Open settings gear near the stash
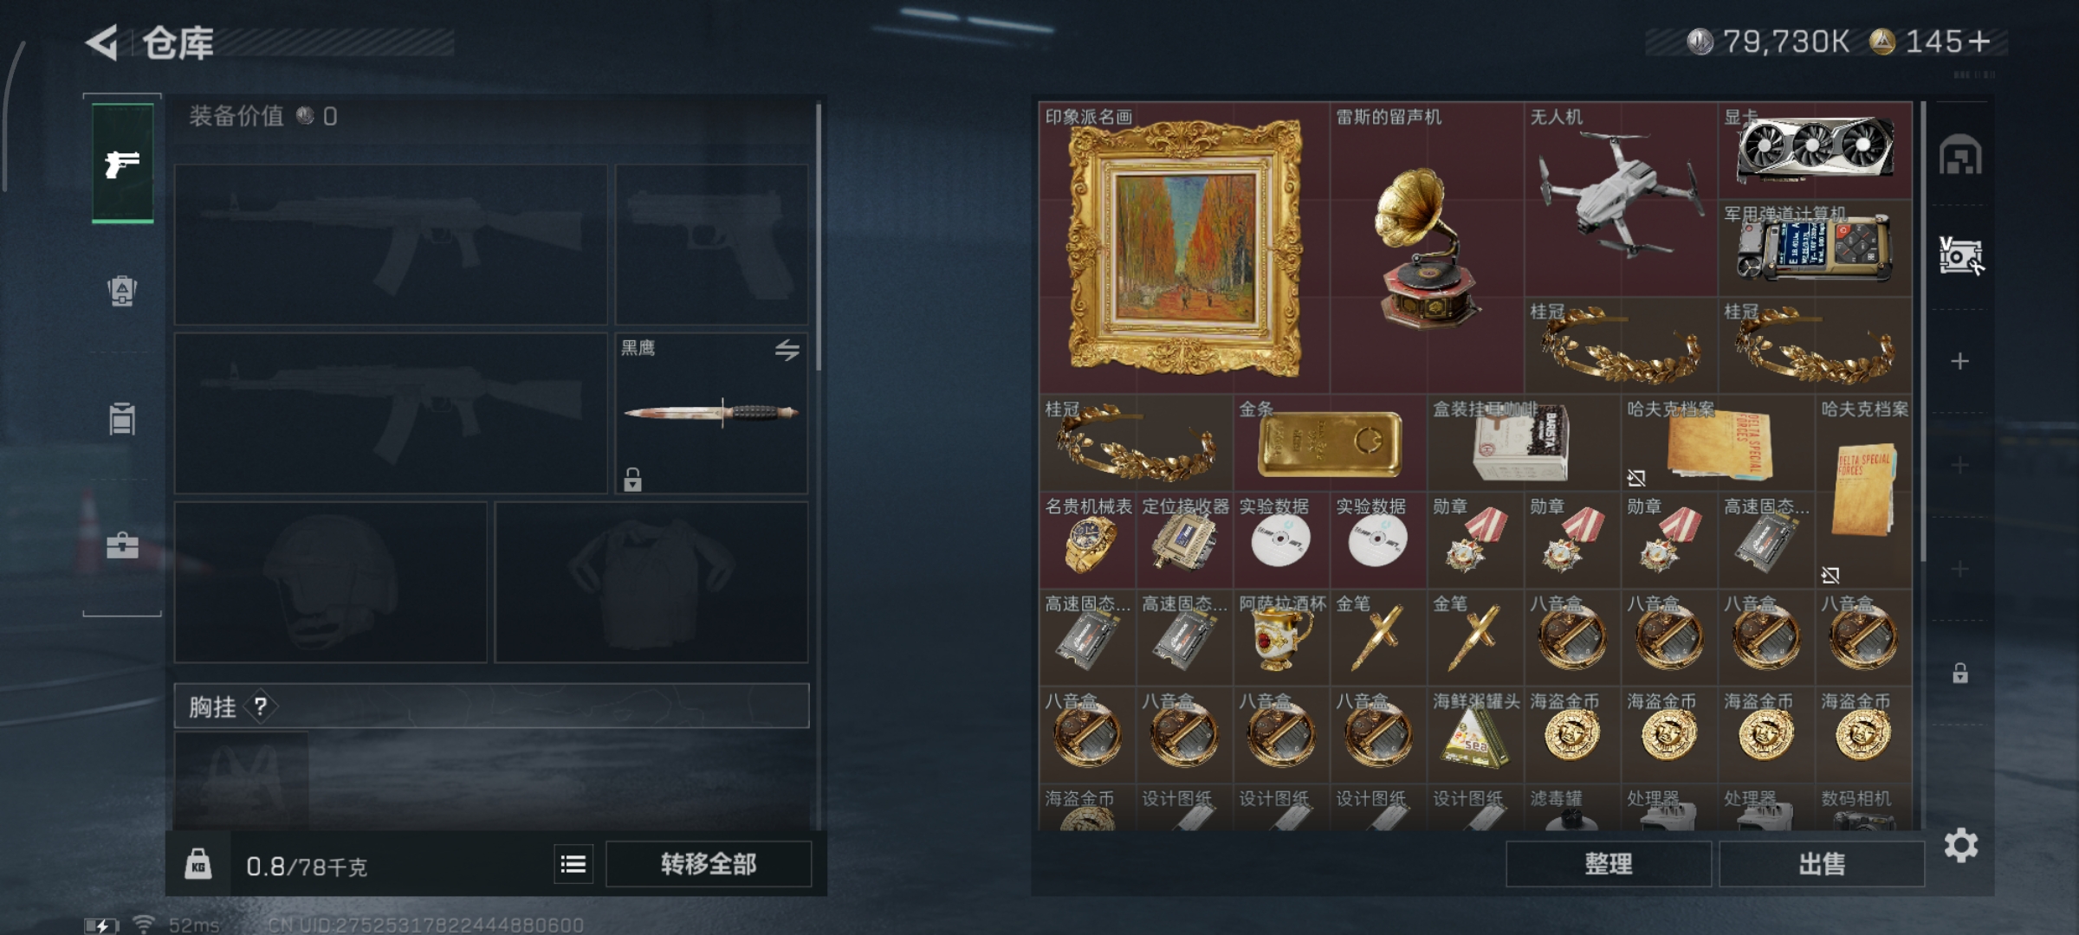2079x935 pixels. (1961, 846)
